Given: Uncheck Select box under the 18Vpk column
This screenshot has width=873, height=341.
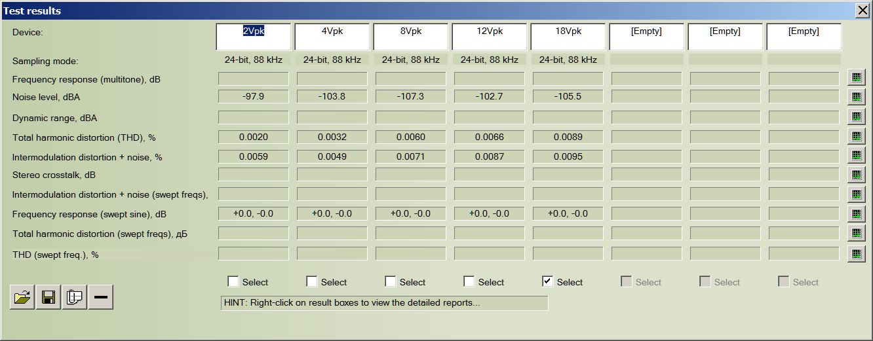Looking at the screenshot, I should 548,281.
